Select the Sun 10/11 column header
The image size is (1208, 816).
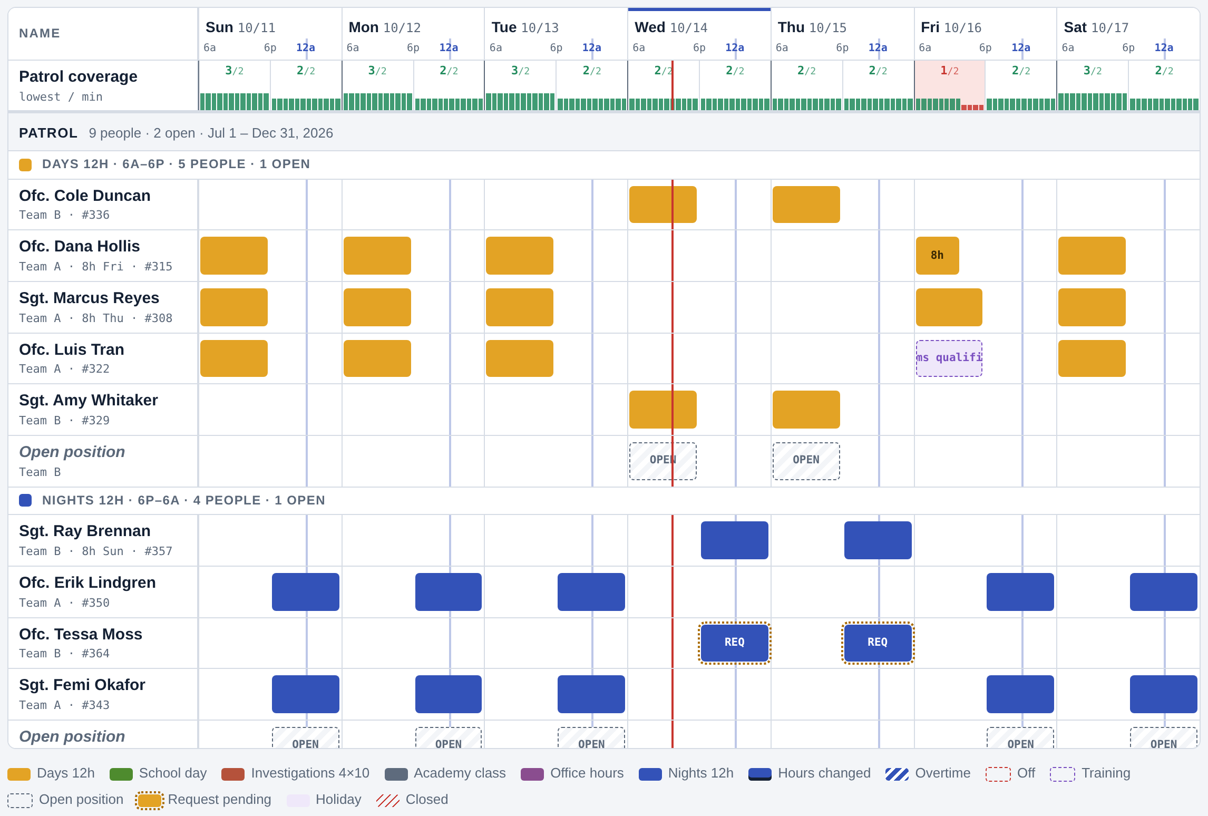270,34
